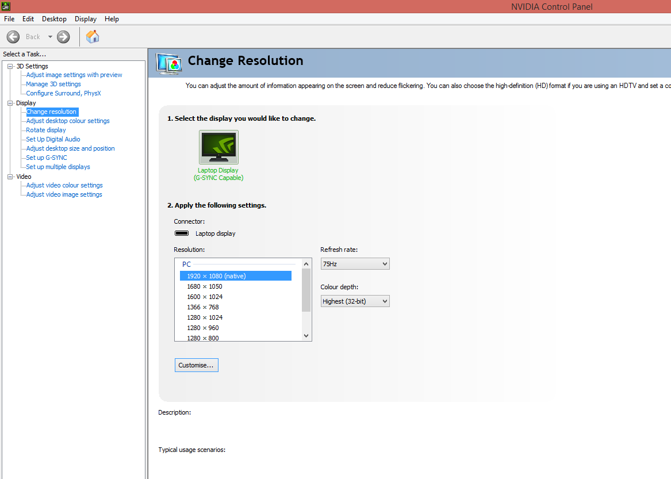Viewport: 671px width, 479px height.
Task: Collapse the Display tree node
Action: (10, 103)
